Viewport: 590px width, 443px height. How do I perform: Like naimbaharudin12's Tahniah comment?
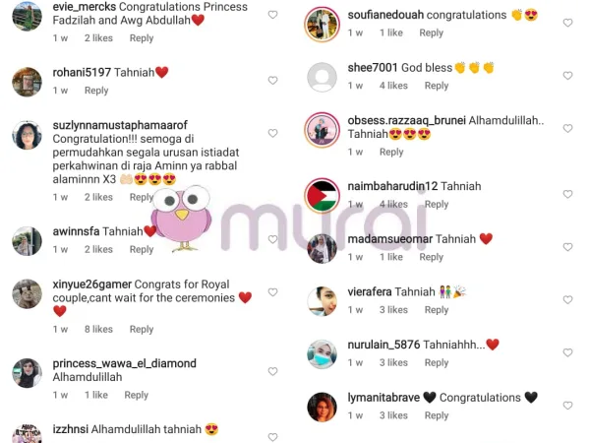tap(567, 194)
